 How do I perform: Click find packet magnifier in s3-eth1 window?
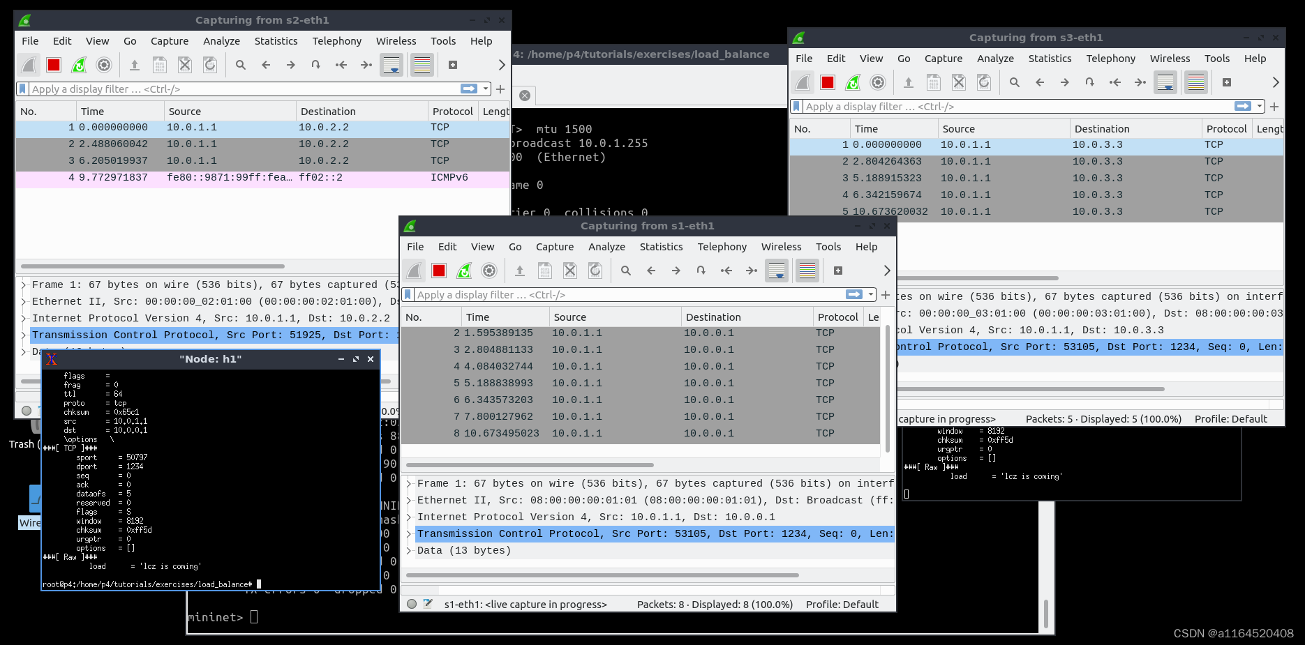click(x=1015, y=82)
